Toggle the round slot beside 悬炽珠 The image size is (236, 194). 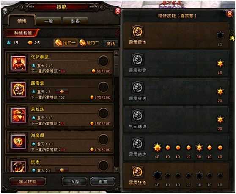tap(104, 114)
